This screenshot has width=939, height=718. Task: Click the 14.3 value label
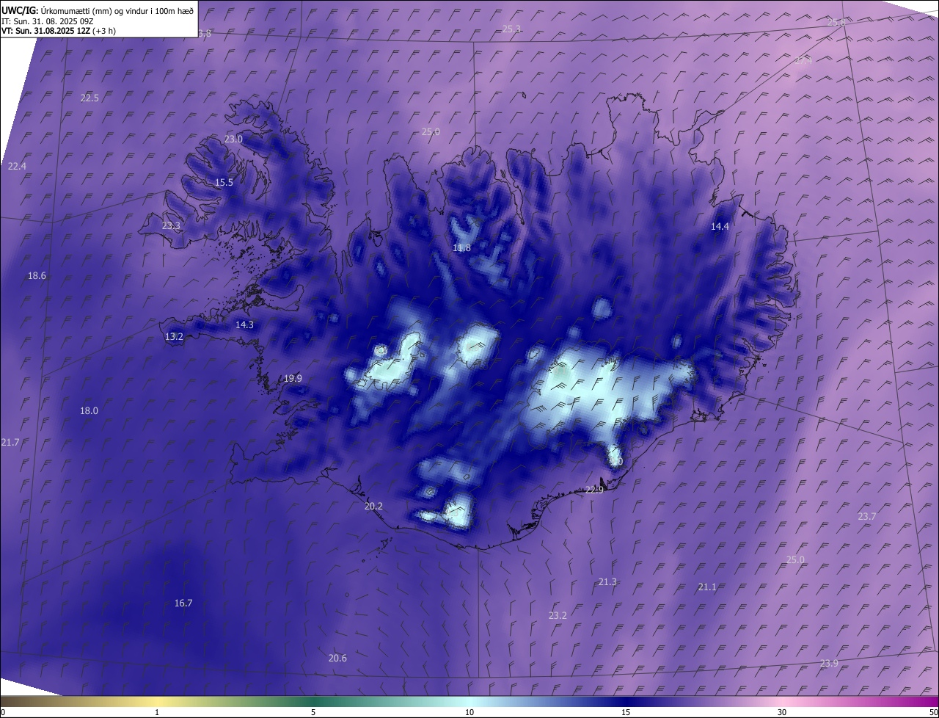[x=244, y=324]
